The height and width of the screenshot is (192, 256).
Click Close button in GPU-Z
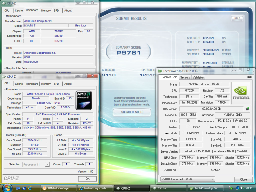coord(243,179)
